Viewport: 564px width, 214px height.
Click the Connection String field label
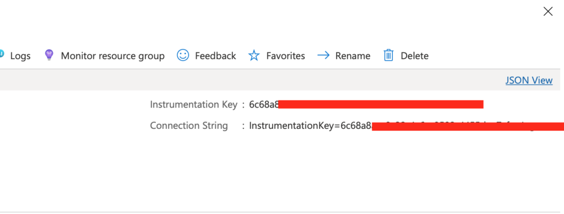189,126
